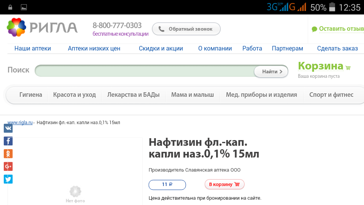Click the shopping cart icon near Корзина
Image resolution: width=364 pixels, height=205 pixels.
(x=348, y=68)
